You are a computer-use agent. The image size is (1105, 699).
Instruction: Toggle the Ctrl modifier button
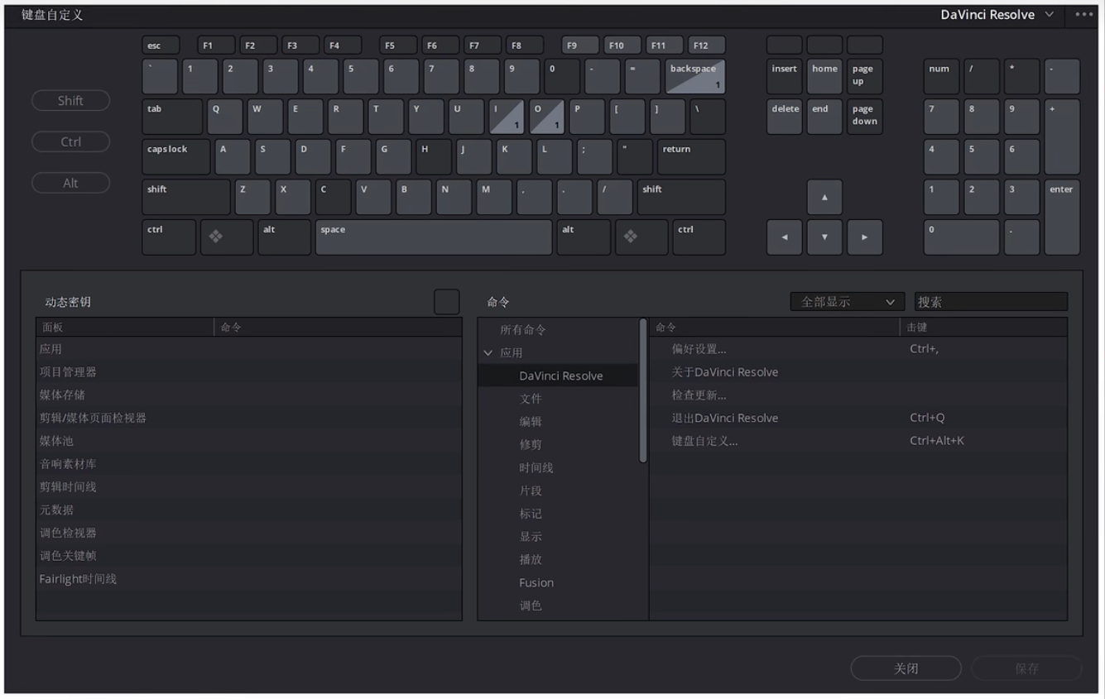click(x=70, y=142)
